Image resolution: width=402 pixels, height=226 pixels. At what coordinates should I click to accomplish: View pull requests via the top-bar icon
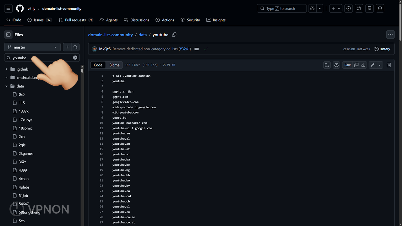(359, 8)
